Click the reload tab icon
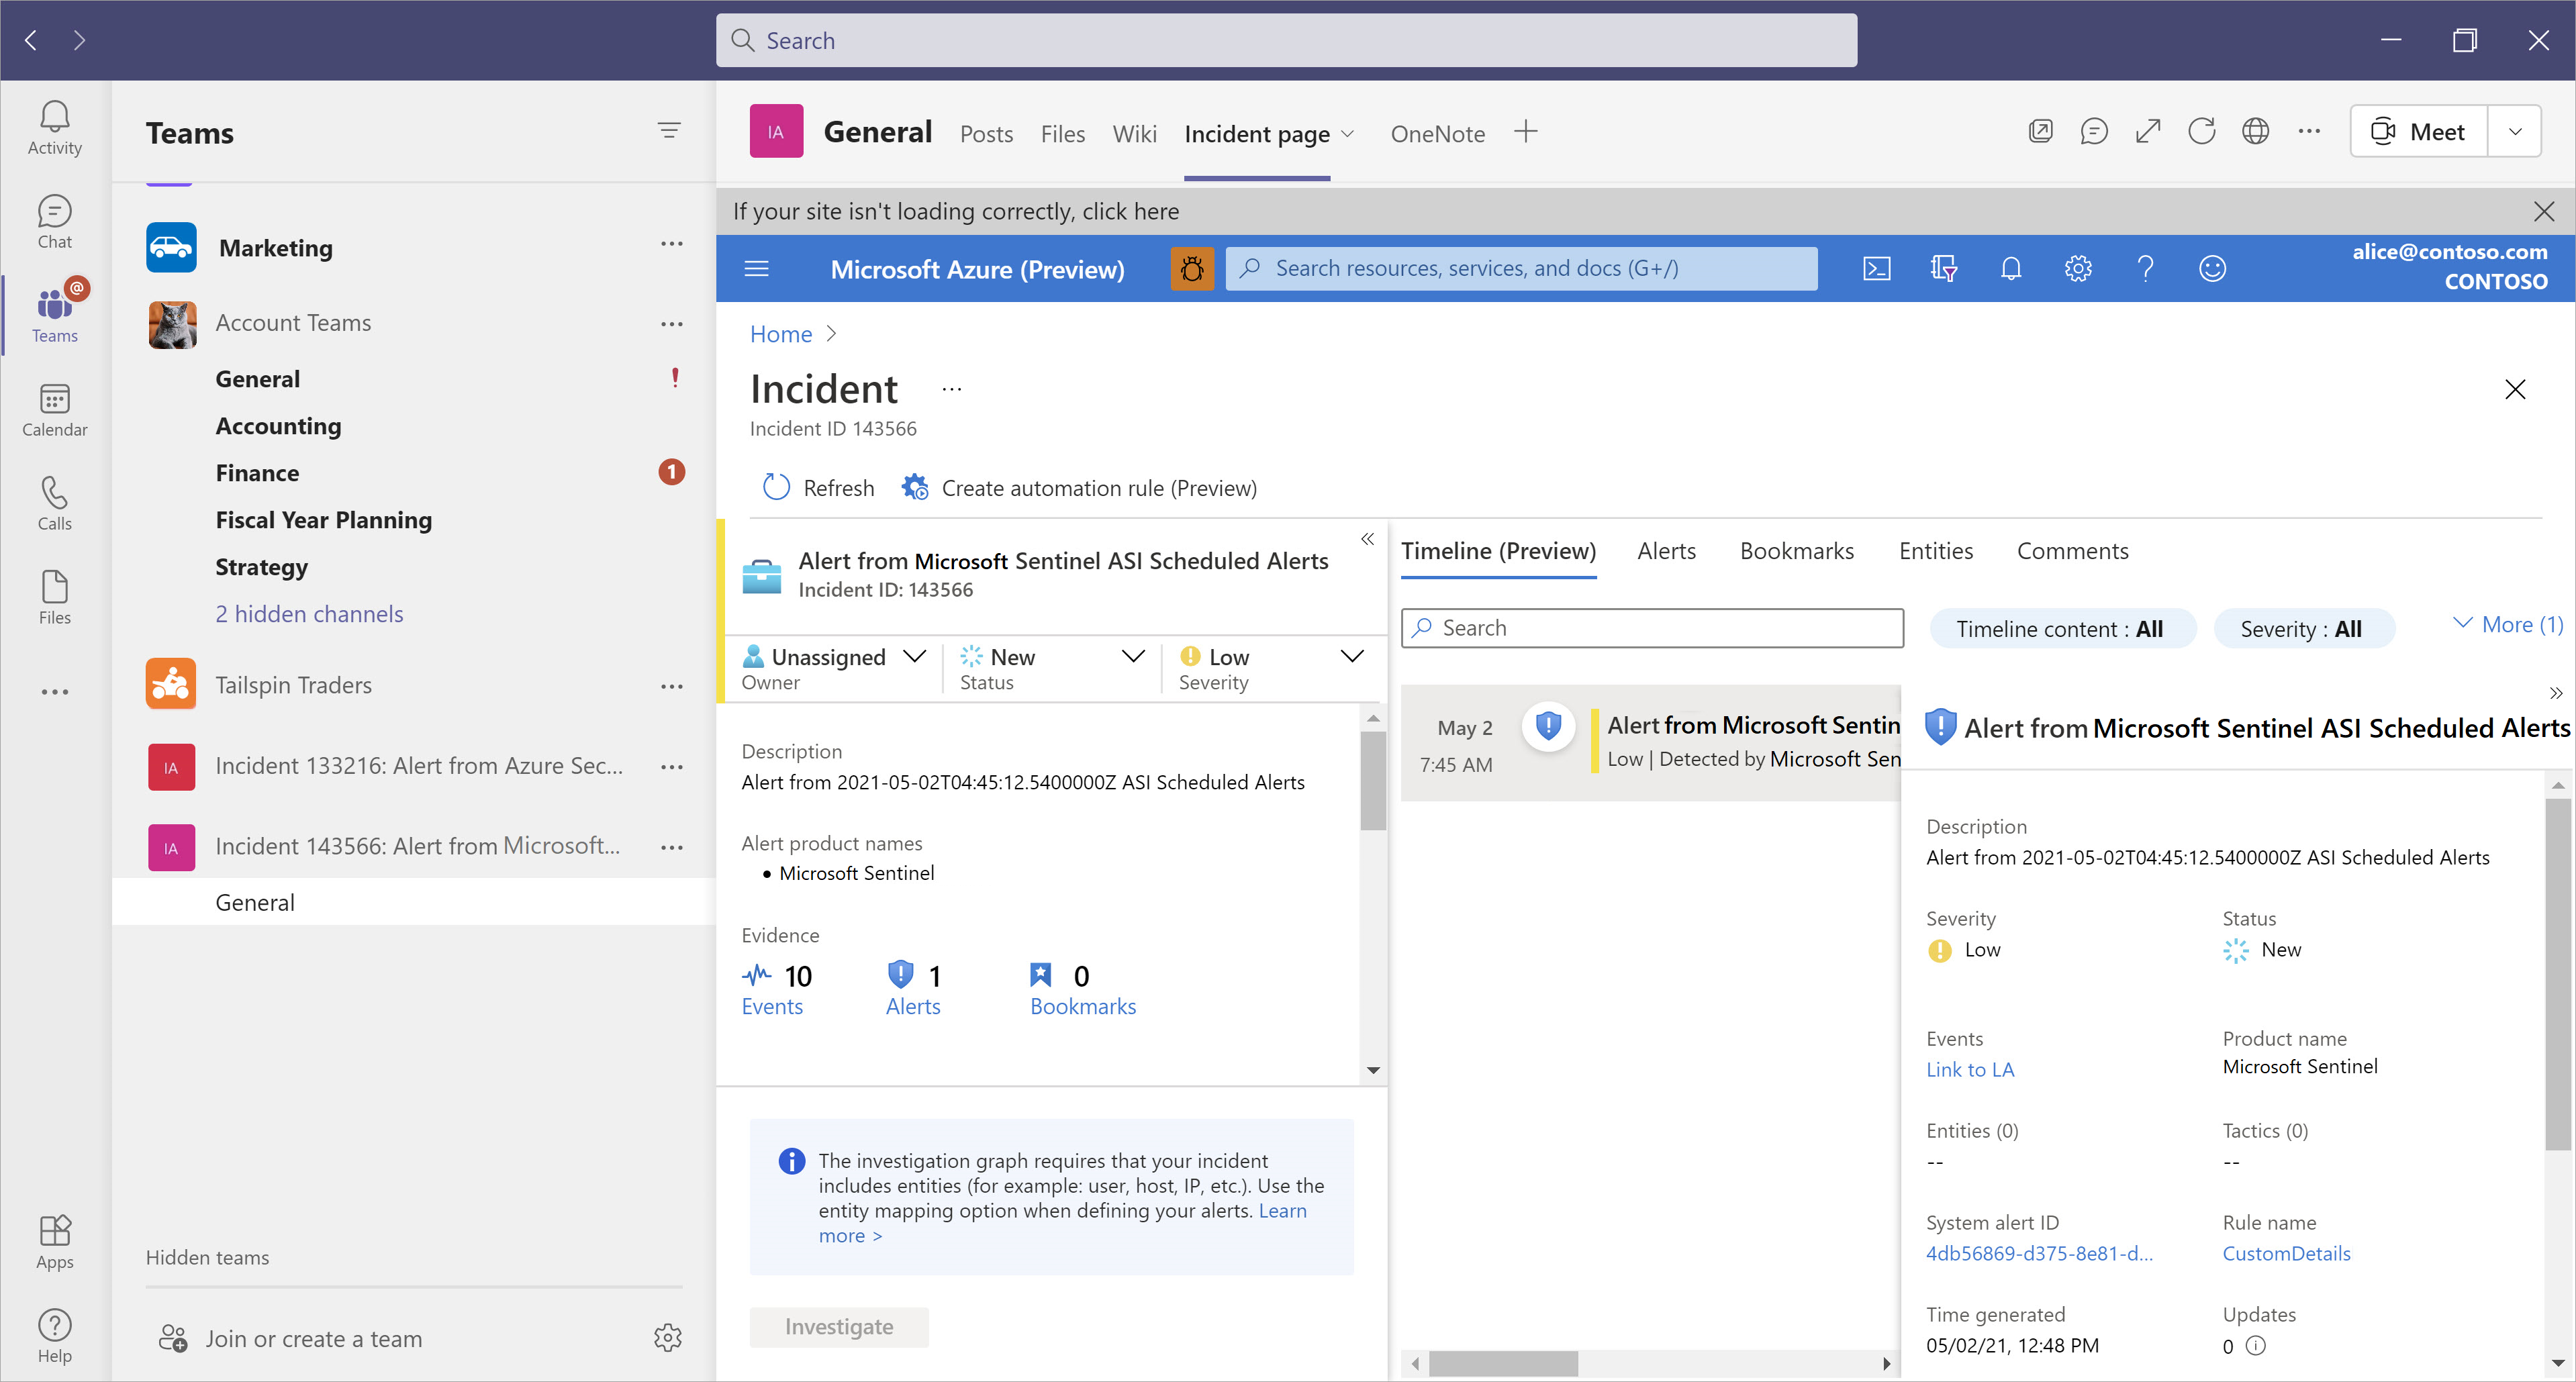The width and height of the screenshot is (2576, 1382). pos(2201,132)
